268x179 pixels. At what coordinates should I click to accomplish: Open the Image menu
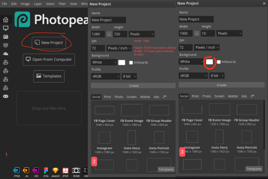pyautogui.click(x=25, y=4)
